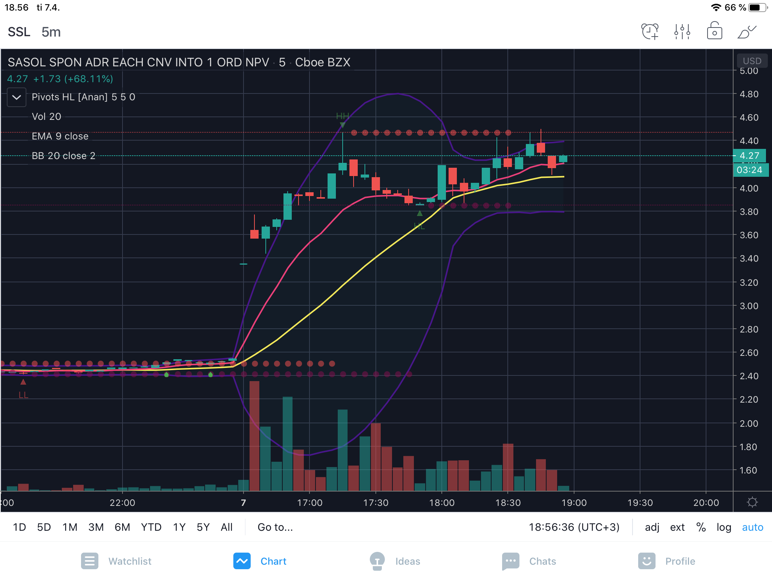This screenshot has width=772, height=579.
Task: Toggle log scale option
Action: (724, 527)
